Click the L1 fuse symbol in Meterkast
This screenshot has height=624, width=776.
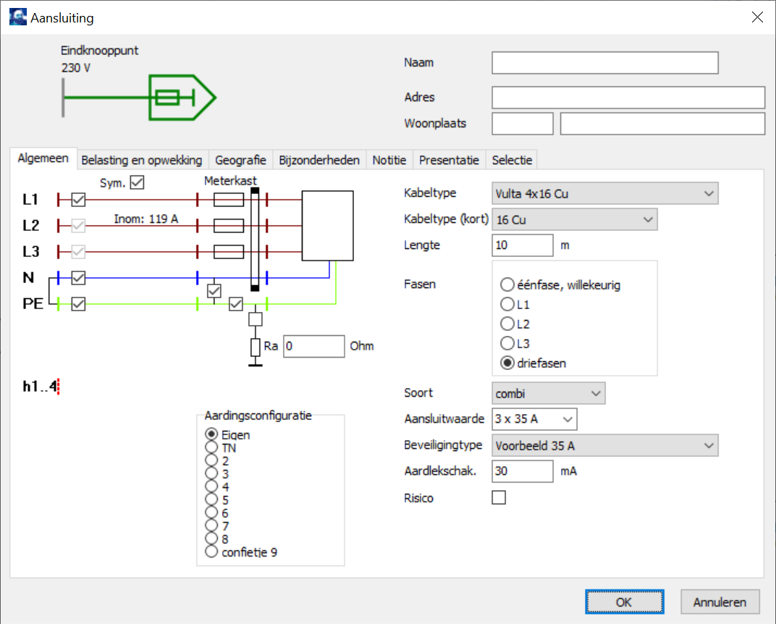click(228, 200)
